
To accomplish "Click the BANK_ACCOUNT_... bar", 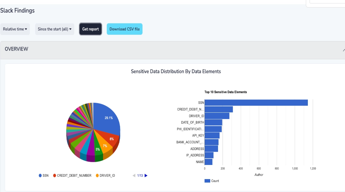I will tap(212, 142).
